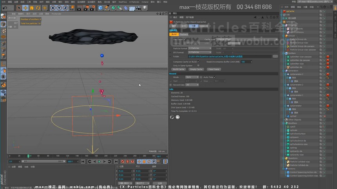This screenshot has width=337, height=189.
Task: Edit the X position coordinate field
Action: 125,171
